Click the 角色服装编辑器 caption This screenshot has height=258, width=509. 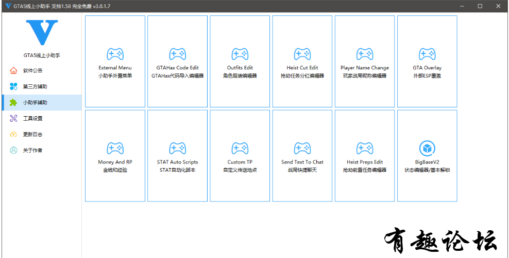(240, 76)
